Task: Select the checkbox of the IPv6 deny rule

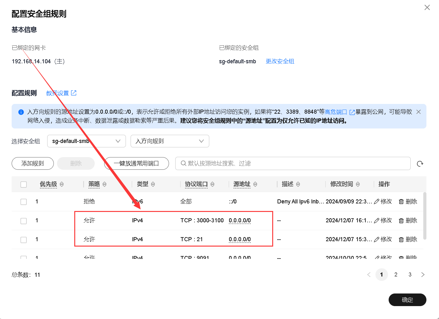Action: [24, 202]
